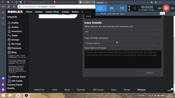Select Bandicam game recording mode

pyautogui.click(x=112, y=8)
